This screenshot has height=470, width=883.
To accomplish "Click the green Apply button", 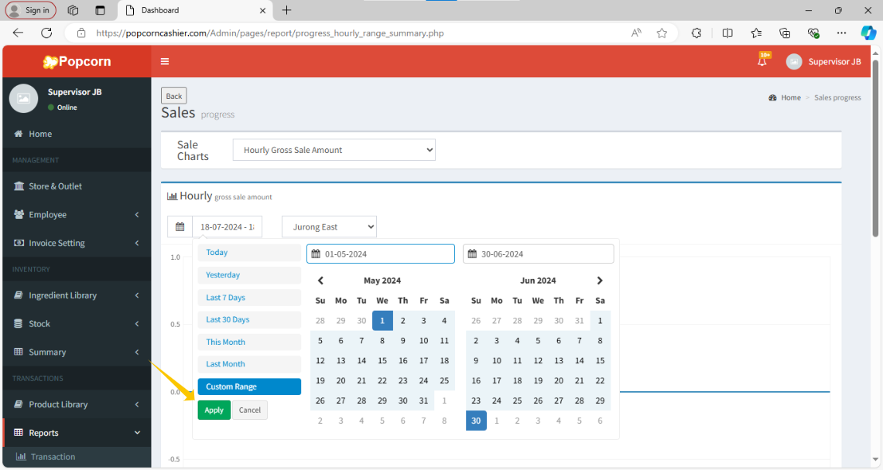I will 214,410.
